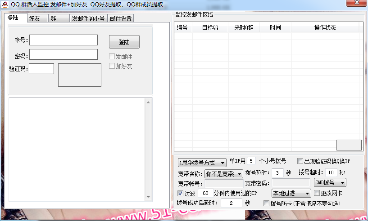
Task: Switch to the 发邮件QQ小号 tab
Action: [x=88, y=18]
